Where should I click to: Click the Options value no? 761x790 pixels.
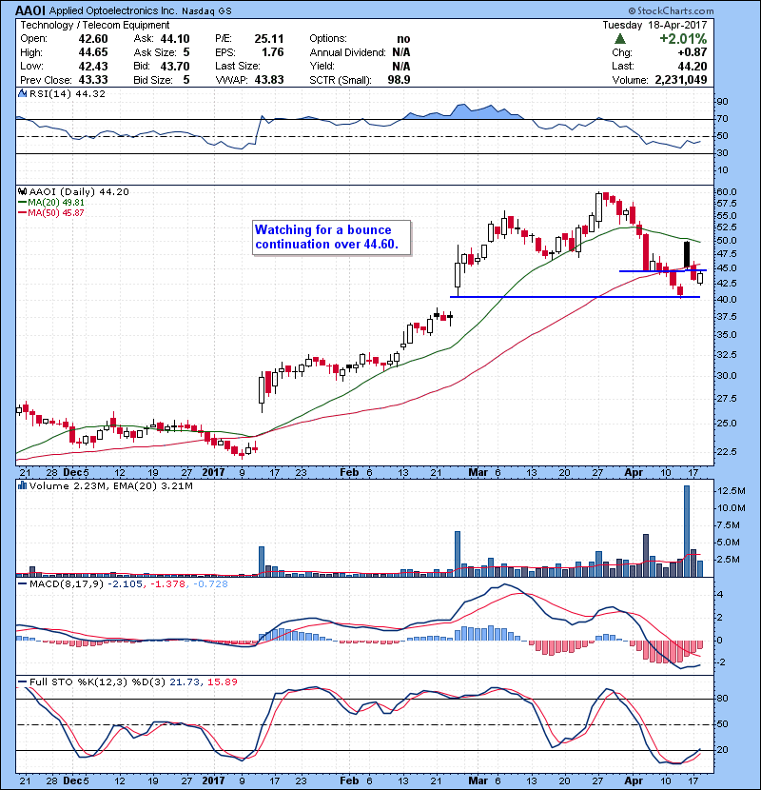click(x=403, y=39)
